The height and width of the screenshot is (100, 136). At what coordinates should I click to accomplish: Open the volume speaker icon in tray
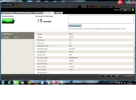(122, 83)
